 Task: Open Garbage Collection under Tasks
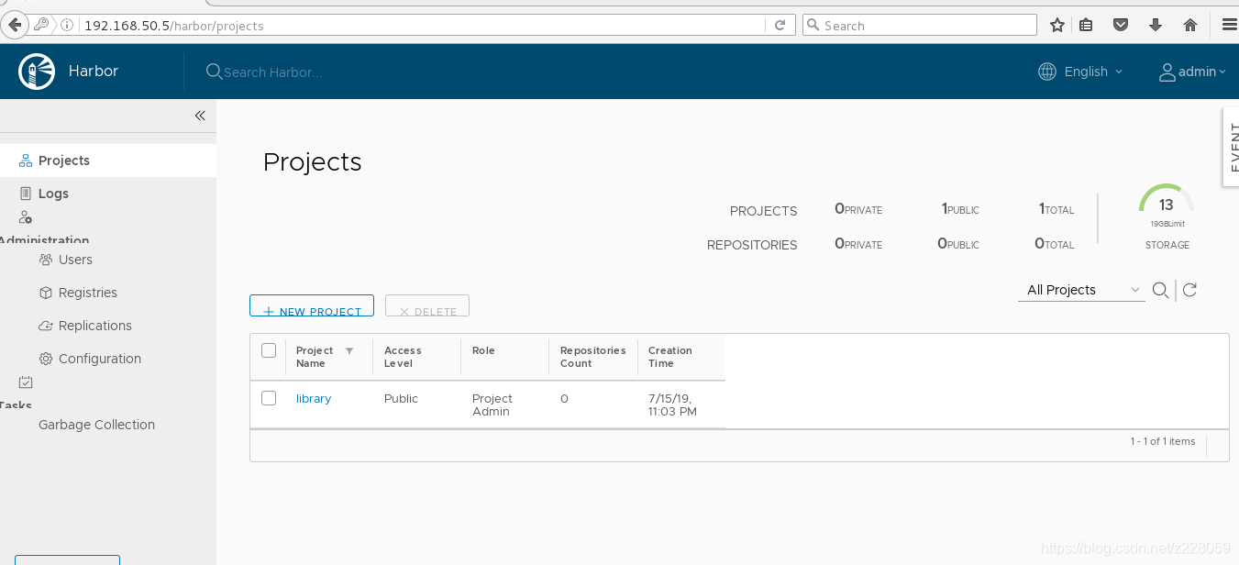pyautogui.click(x=96, y=425)
